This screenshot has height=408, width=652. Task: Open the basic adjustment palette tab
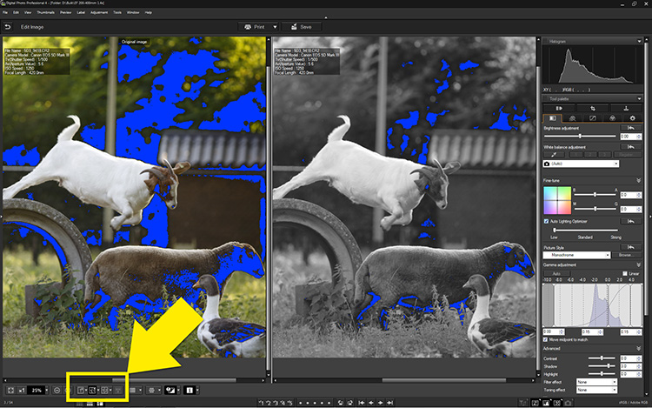[553, 117]
